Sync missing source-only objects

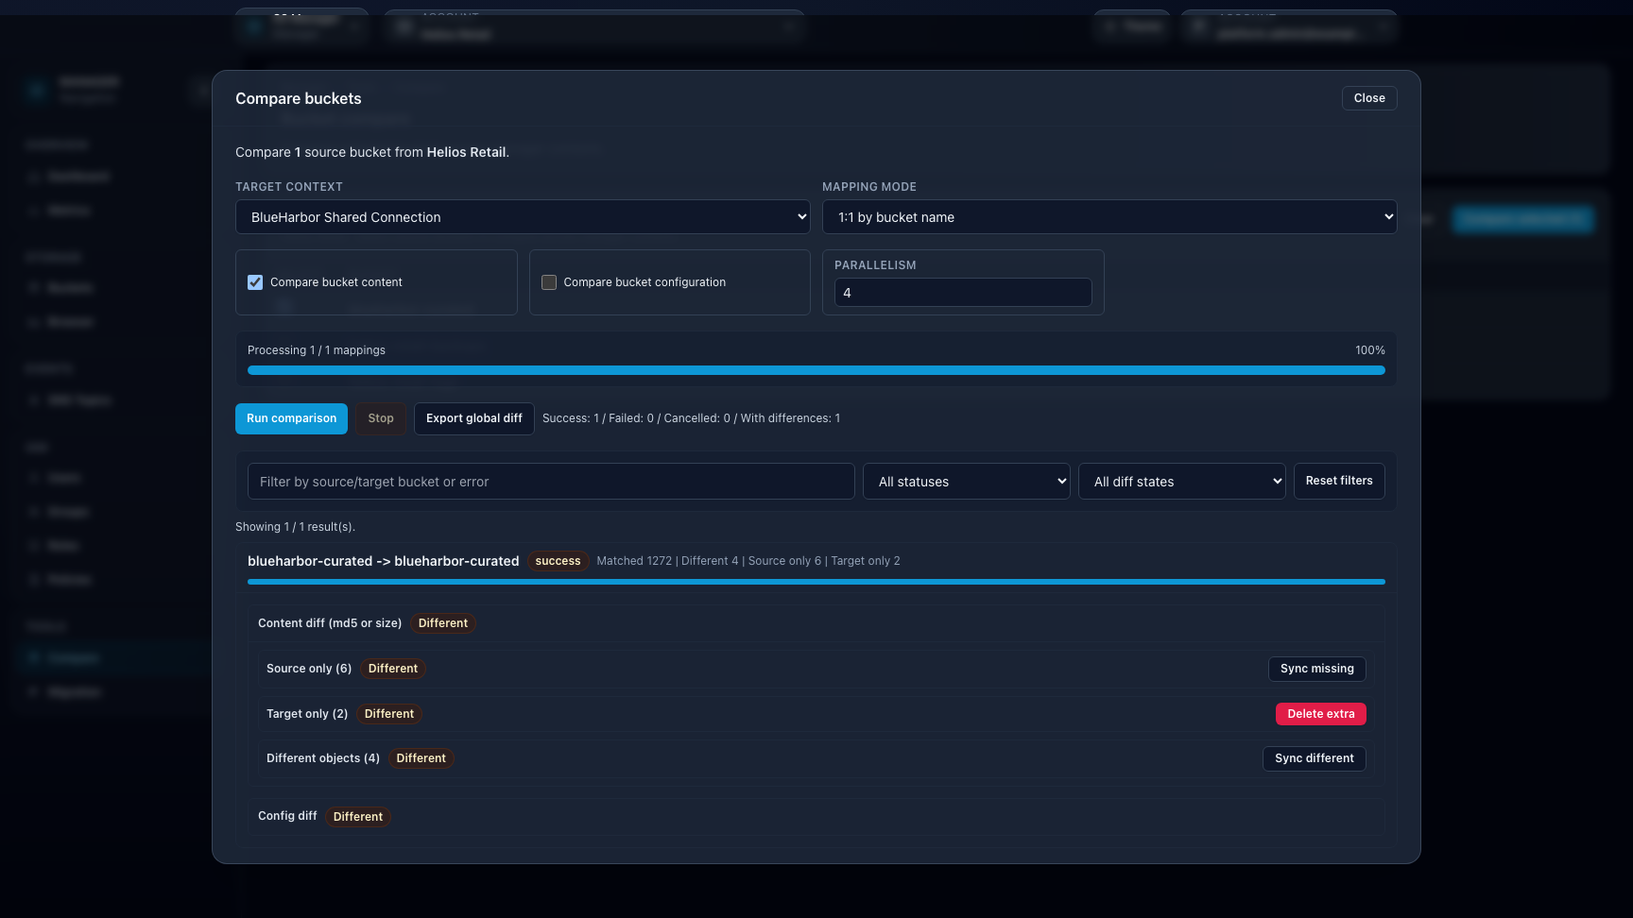point(1316,669)
